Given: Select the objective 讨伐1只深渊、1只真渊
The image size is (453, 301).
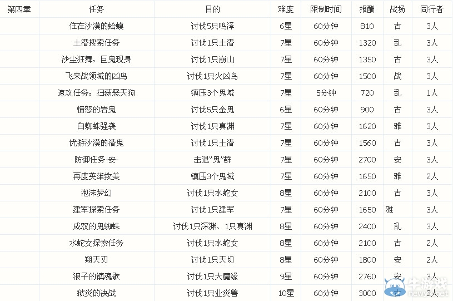Looking at the screenshot, I should (212, 226).
